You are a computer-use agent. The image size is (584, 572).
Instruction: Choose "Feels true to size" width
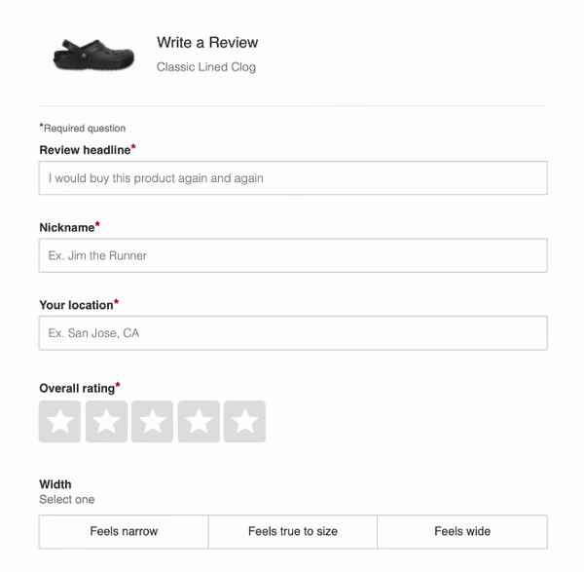tap(293, 532)
